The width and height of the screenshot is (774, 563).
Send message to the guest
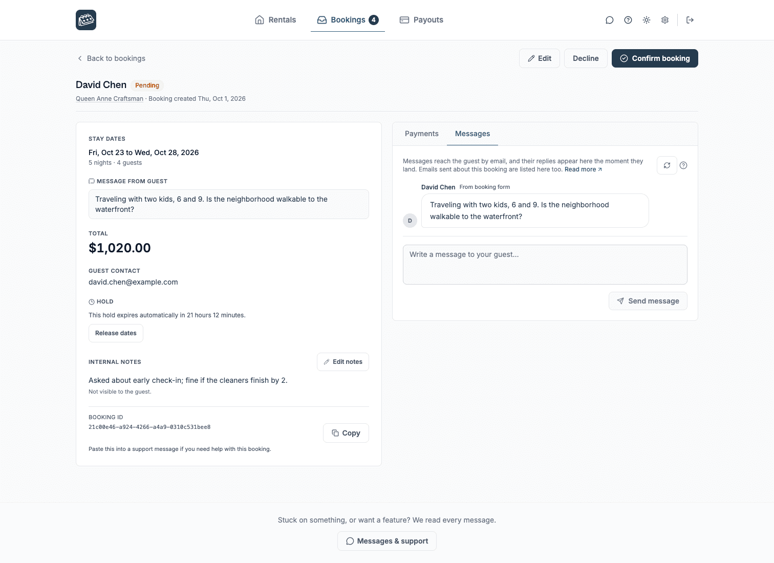[x=648, y=301]
